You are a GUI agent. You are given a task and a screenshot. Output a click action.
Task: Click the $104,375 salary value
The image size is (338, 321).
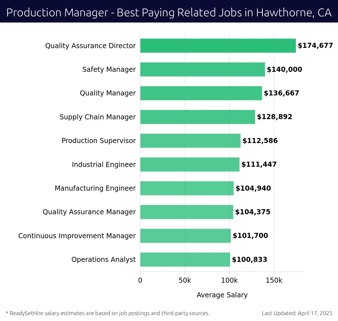pyautogui.click(x=253, y=212)
